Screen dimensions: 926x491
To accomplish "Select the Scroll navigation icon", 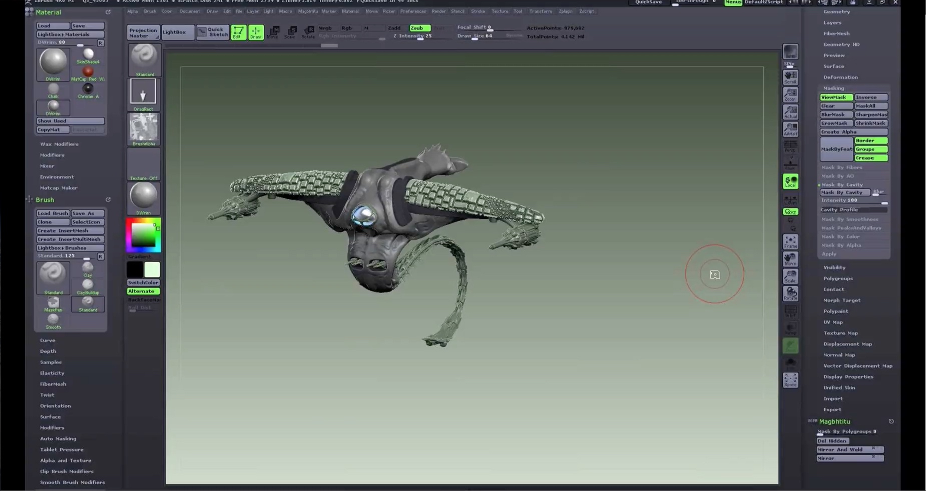I will coord(790,77).
